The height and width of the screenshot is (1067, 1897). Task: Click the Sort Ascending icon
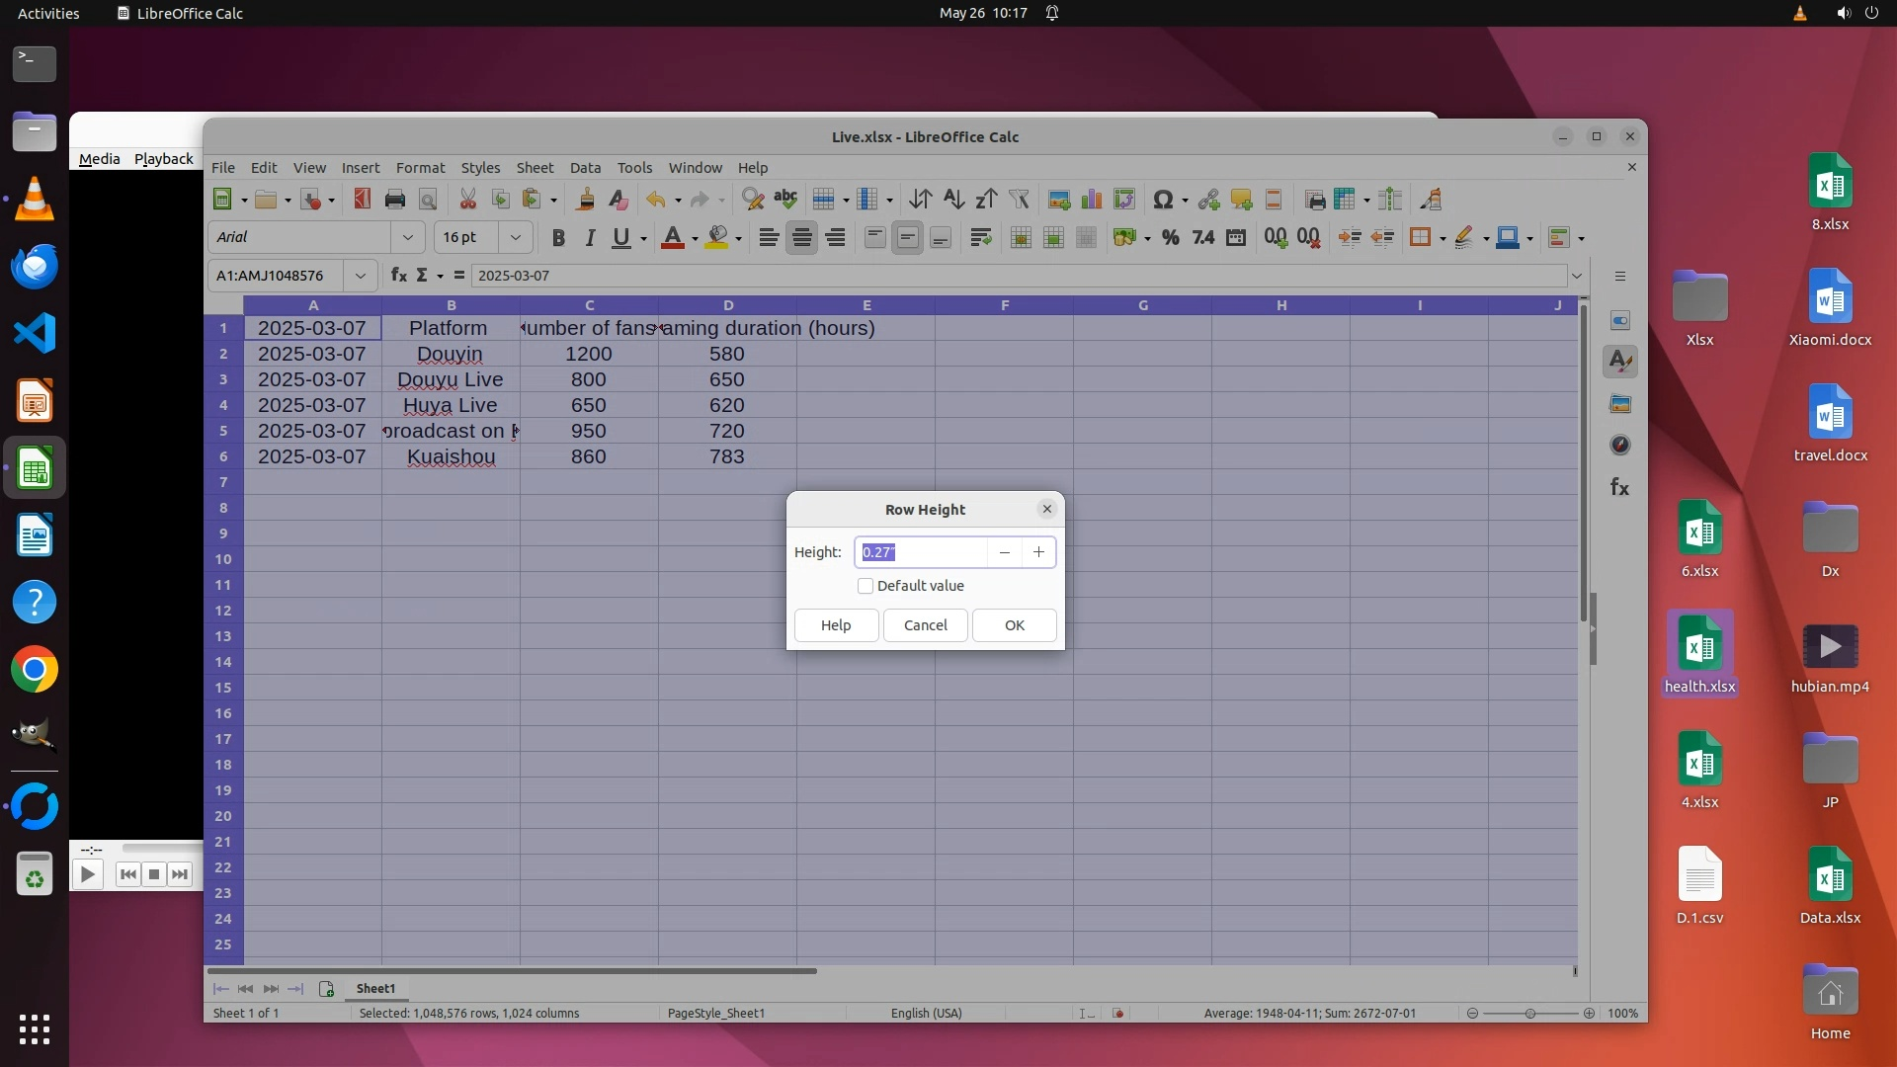click(952, 200)
